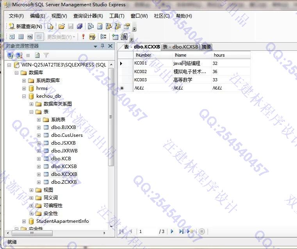Screen dimensions: 297x249
Task: Click the Filter funnel icon in Object Explorer
Action: tap(46, 55)
